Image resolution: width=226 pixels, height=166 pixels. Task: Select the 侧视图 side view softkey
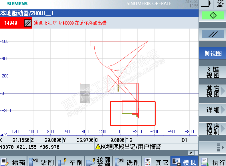pos(213,53)
